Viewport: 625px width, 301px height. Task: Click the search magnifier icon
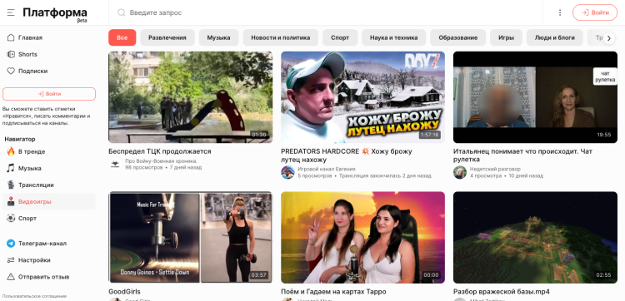point(121,12)
